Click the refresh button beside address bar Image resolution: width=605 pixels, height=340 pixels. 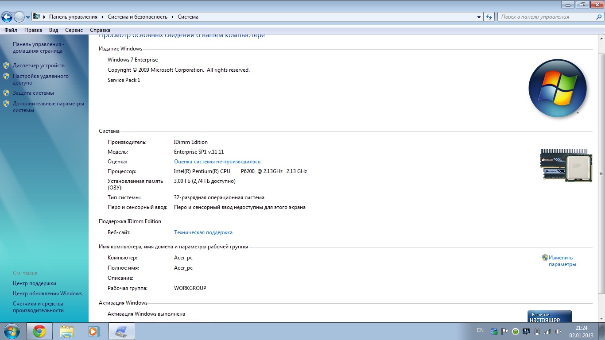489,17
